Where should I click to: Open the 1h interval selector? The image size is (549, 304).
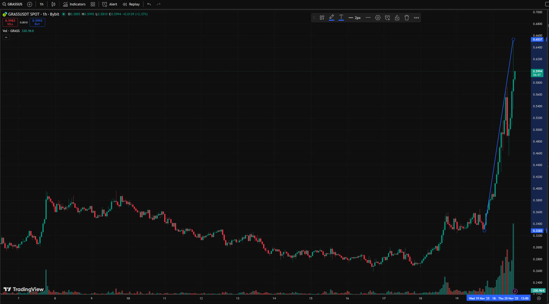click(x=41, y=4)
